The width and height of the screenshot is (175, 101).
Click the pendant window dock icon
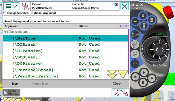(x=133, y=5)
